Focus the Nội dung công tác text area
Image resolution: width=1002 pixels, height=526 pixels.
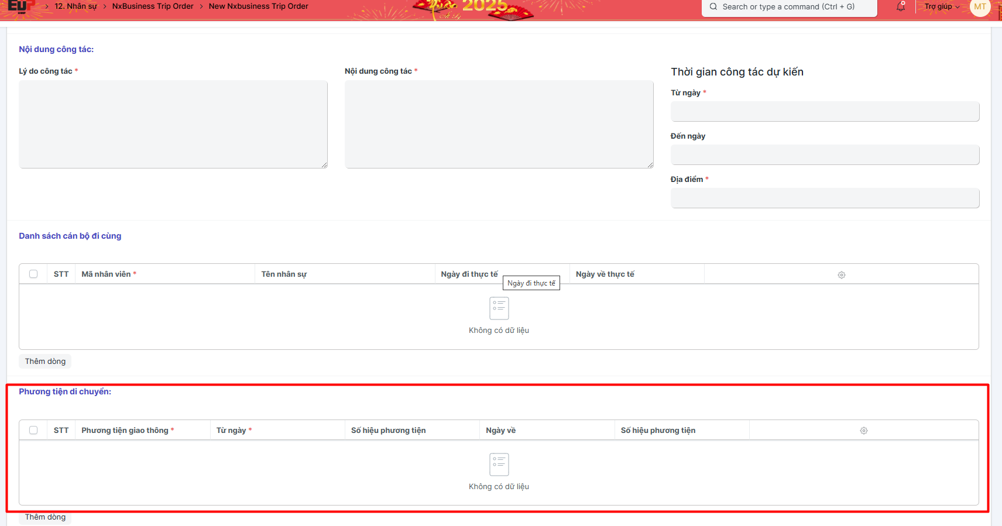point(499,124)
